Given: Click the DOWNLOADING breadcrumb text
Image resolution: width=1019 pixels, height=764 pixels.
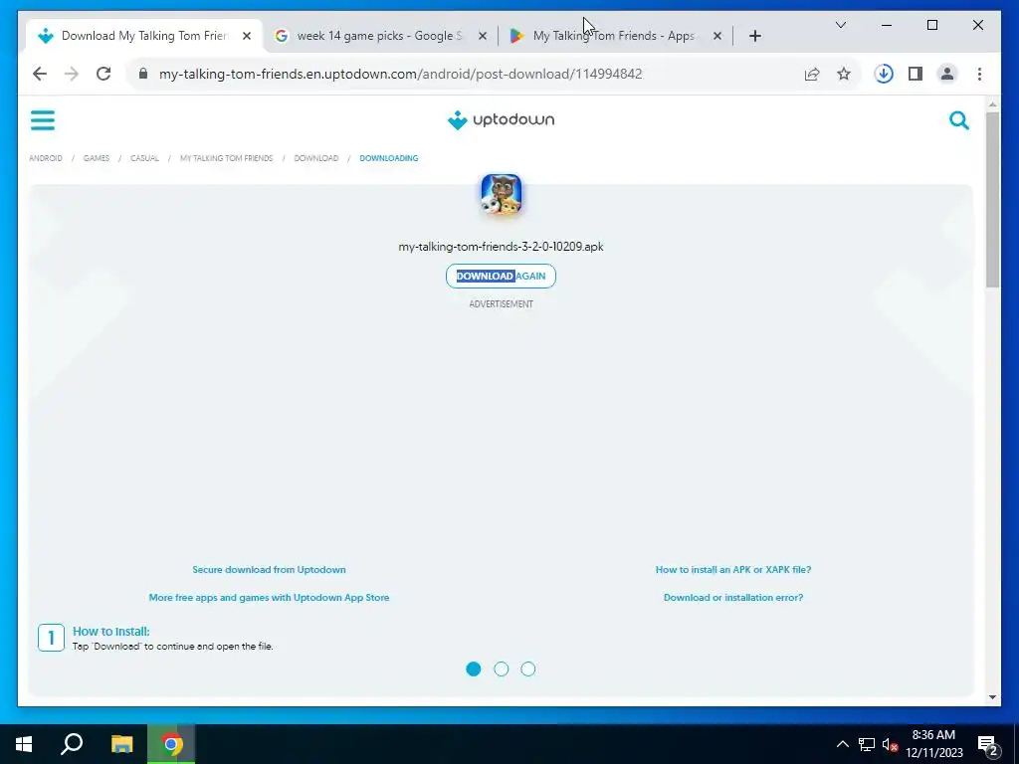Looking at the screenshot, I should point(389,158).
